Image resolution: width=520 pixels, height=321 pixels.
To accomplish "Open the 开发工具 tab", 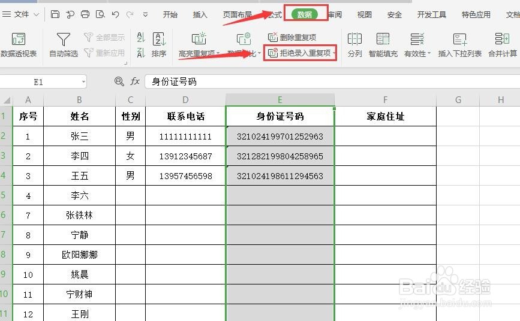I will click(x=431, y=14).
